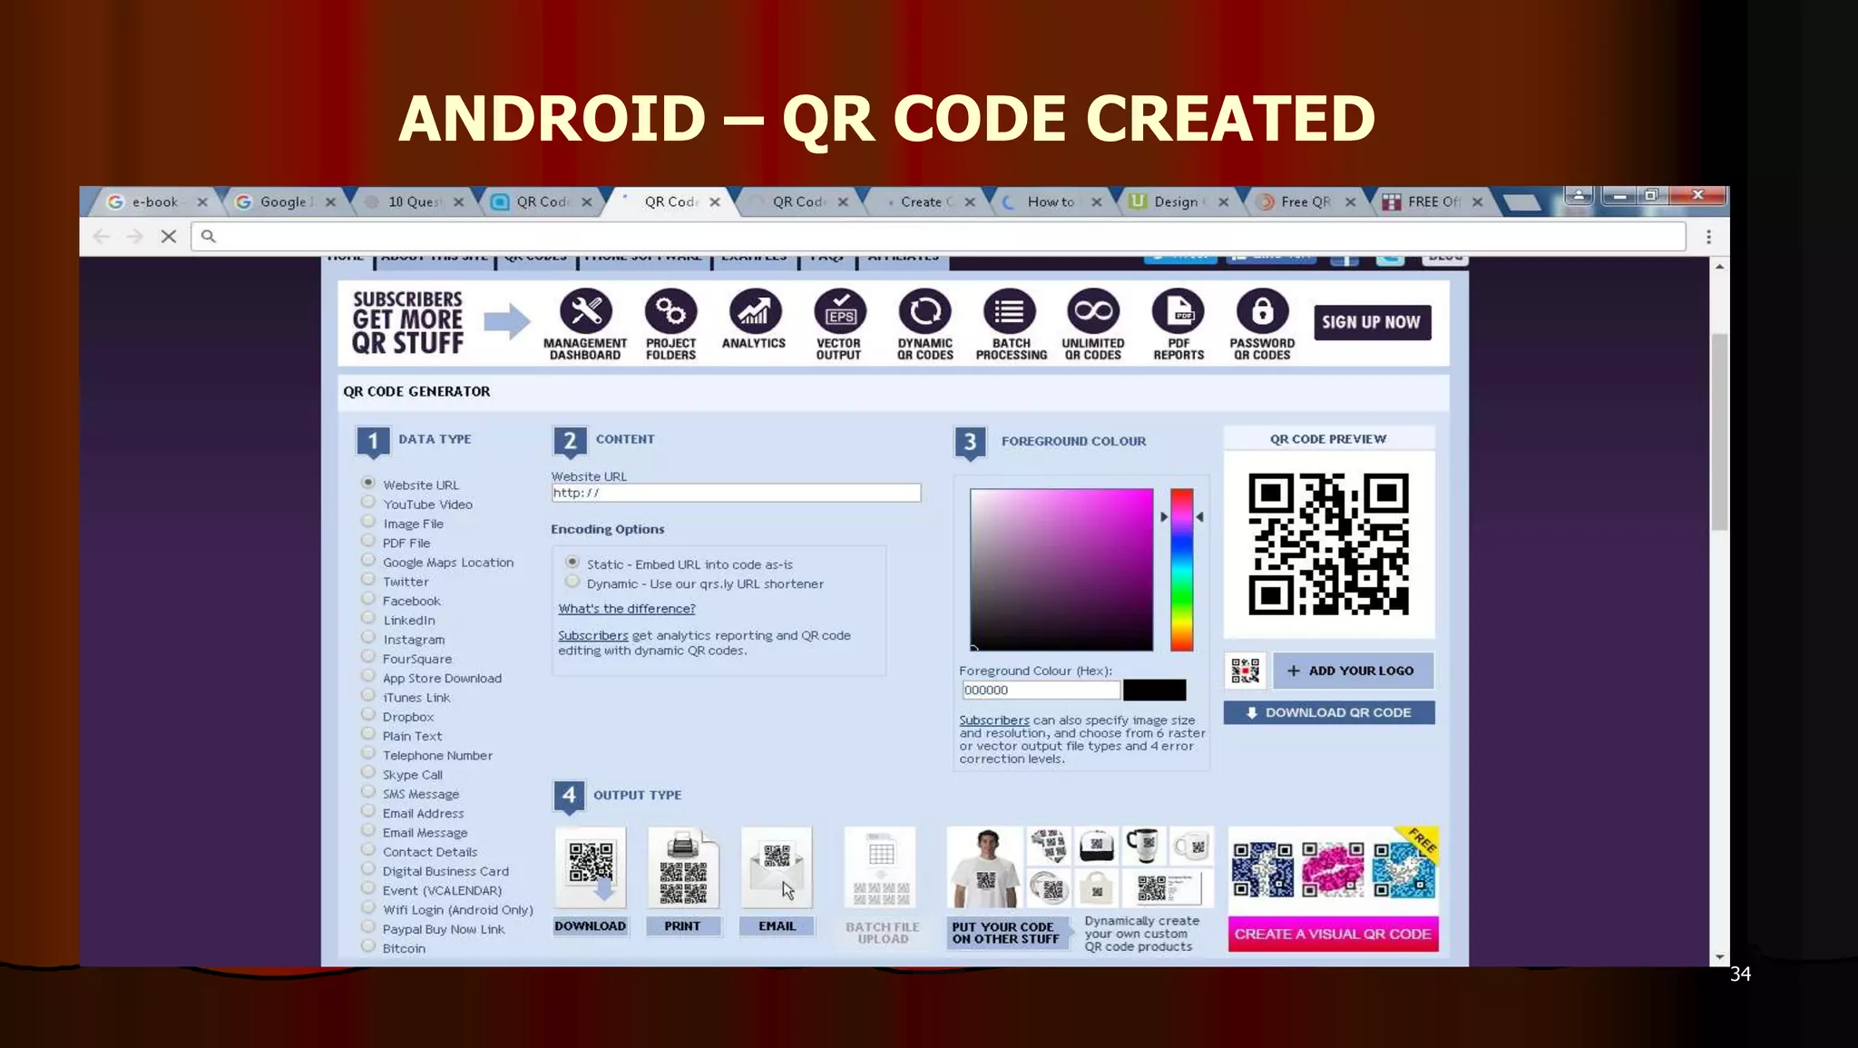Open the Chrome three-dot menu
The image size is (1858, 1048).
1708,237
